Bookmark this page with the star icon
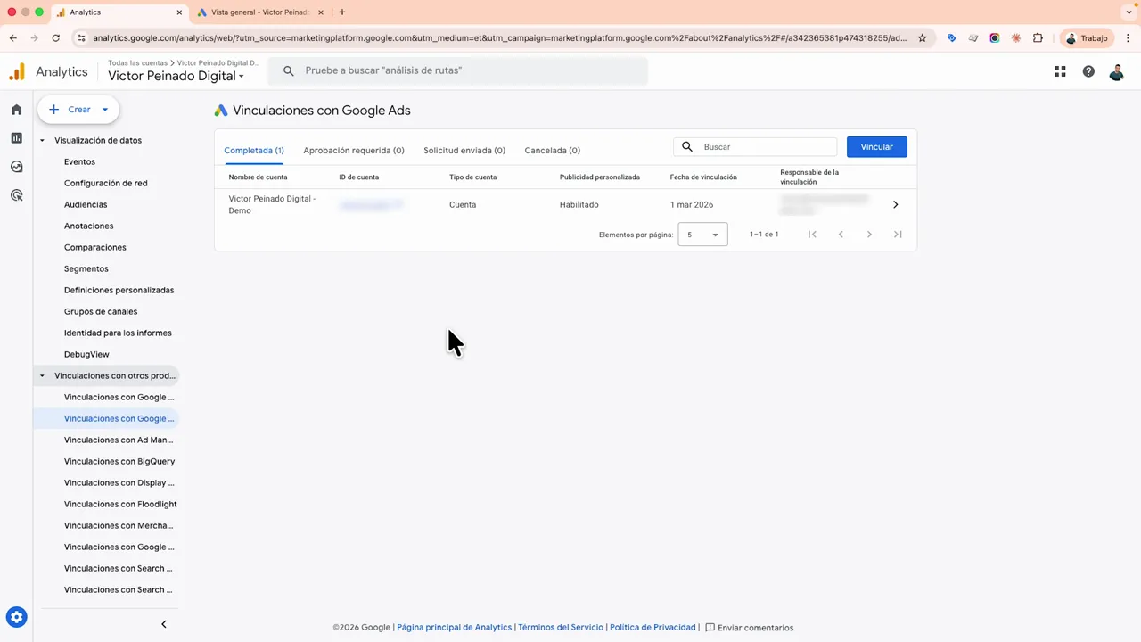Screen dimensions: 1141x642 (x=923, y=38)
